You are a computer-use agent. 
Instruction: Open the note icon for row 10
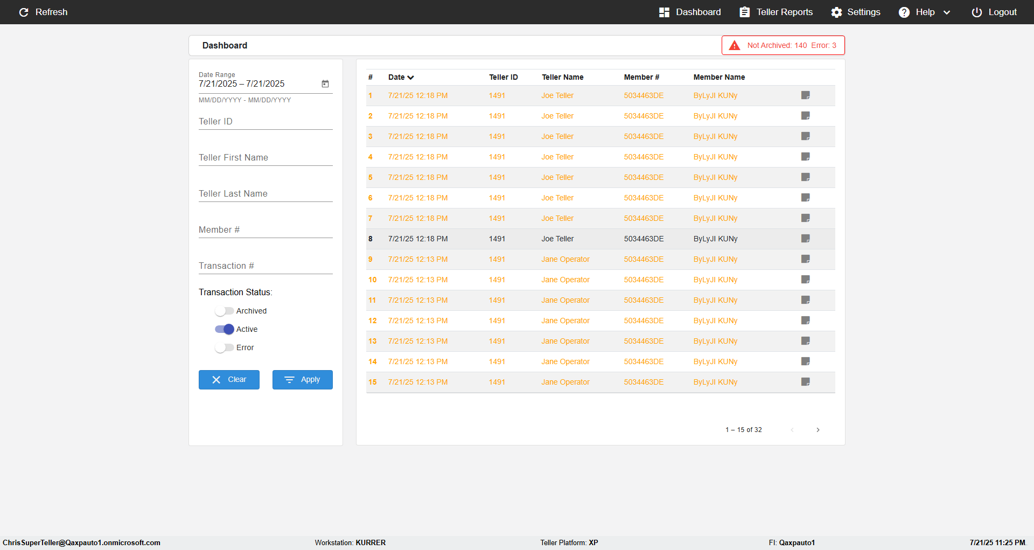coord(806,280)
